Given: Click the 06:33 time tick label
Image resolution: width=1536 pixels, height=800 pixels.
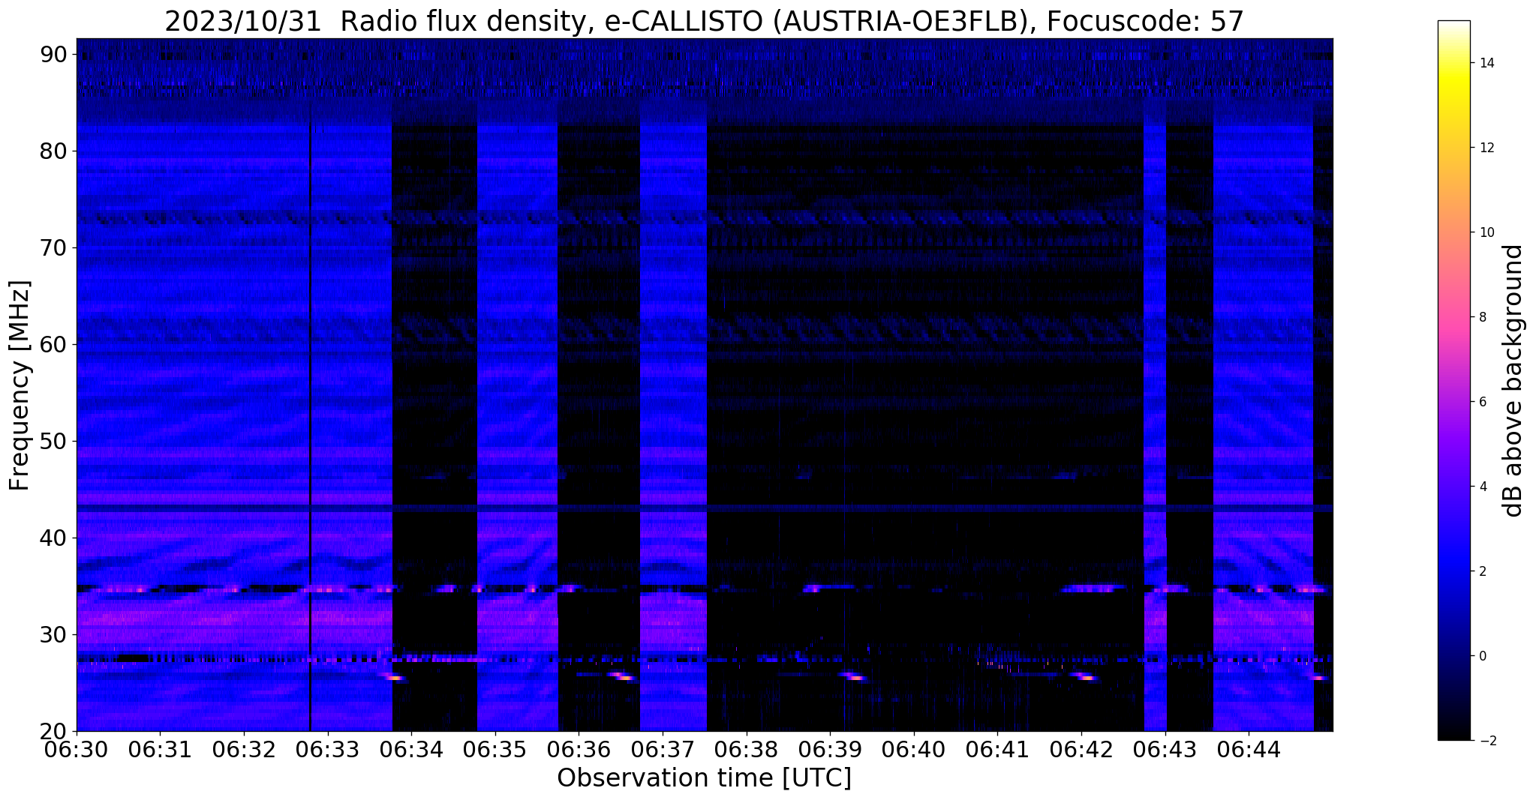Looking at the screenshot, I should click(x=328, y=749).
